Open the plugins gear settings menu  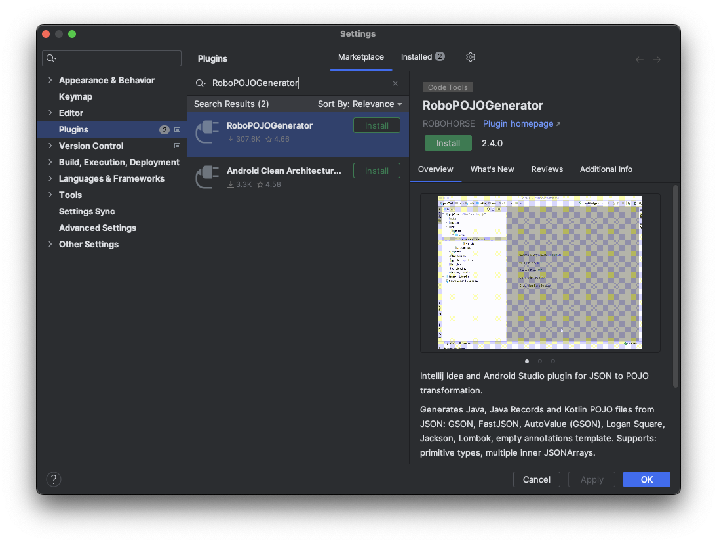tap(470, 57)
